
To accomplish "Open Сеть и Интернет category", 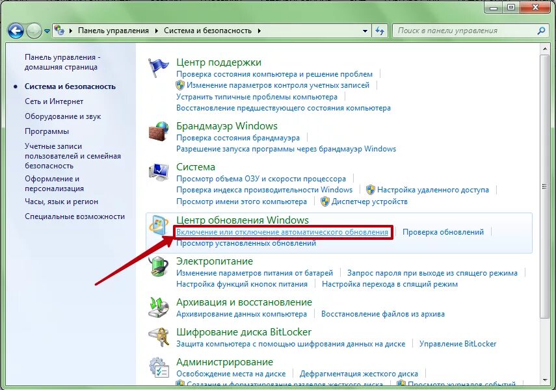I will pos(54,101).
